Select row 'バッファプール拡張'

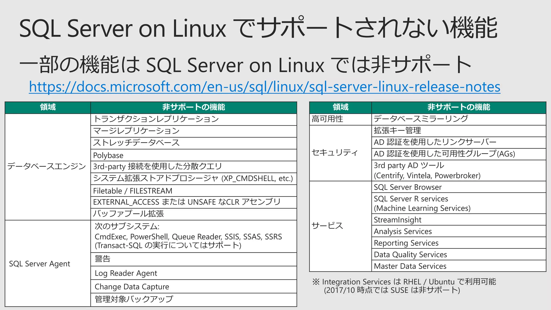194,214
